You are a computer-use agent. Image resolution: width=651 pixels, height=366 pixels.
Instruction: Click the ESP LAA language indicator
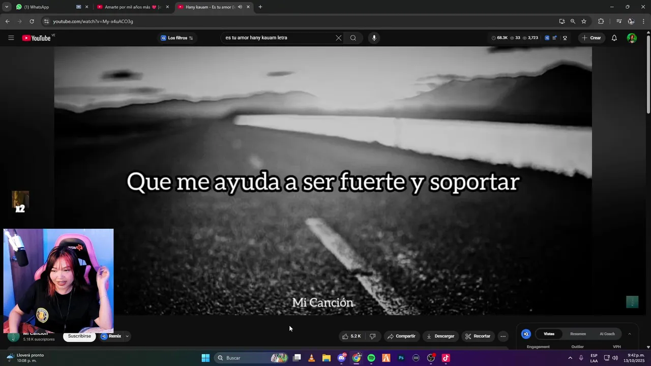(594, 358)
